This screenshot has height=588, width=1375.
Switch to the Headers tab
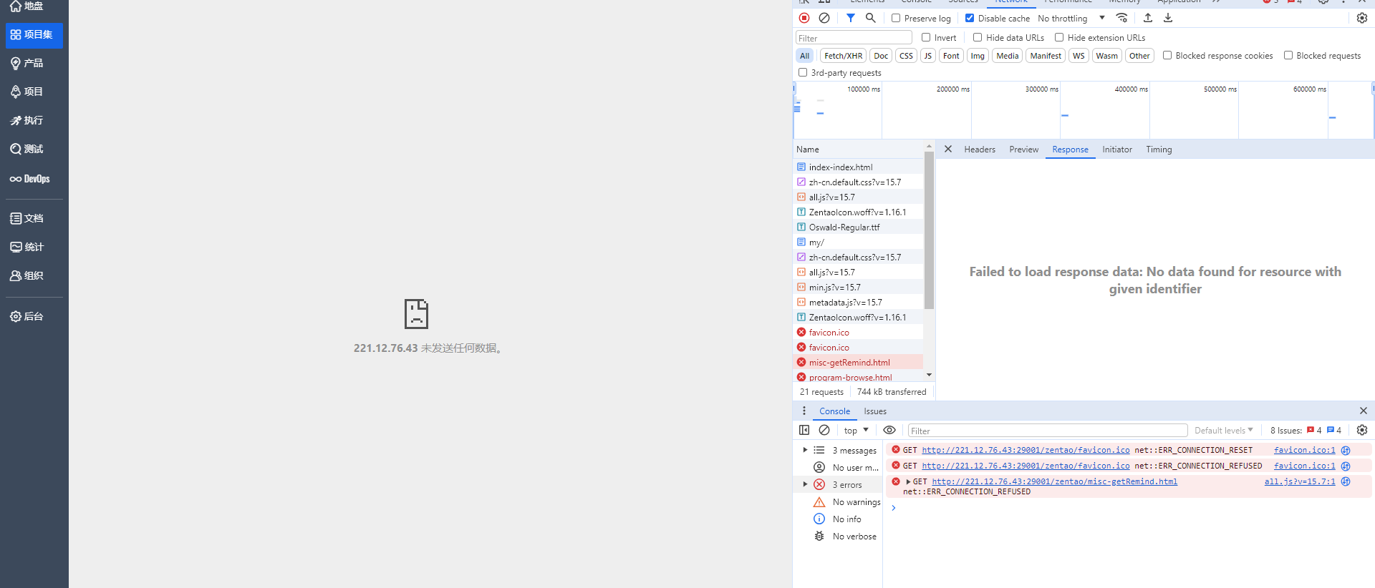click(x=980, y=150)
